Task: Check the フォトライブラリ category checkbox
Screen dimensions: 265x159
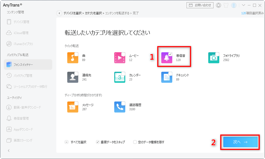Action: point(217,54)
